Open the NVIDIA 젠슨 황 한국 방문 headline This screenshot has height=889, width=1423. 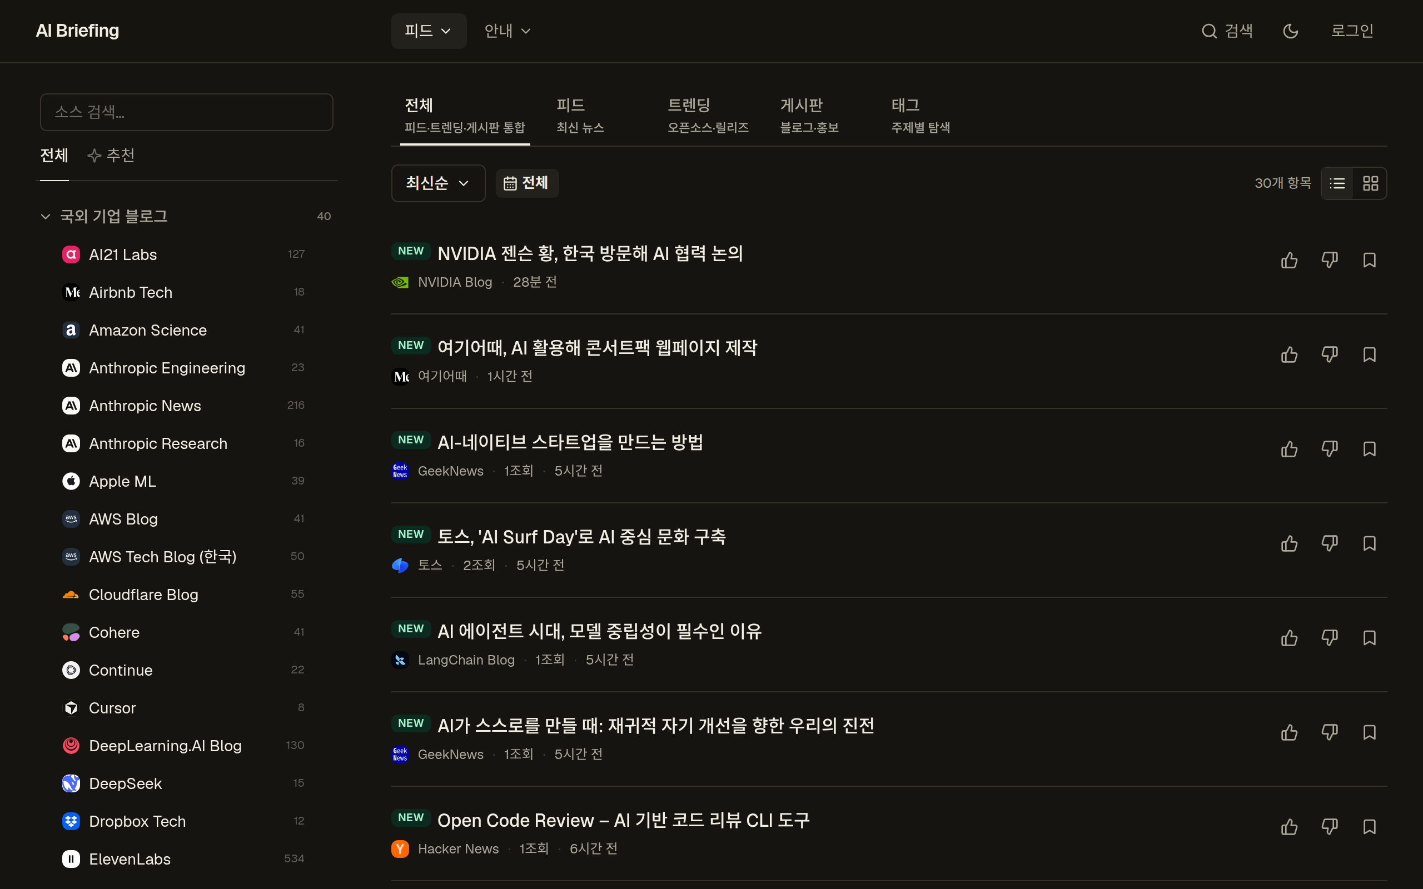pyautogui.click(x=590, y=253)
